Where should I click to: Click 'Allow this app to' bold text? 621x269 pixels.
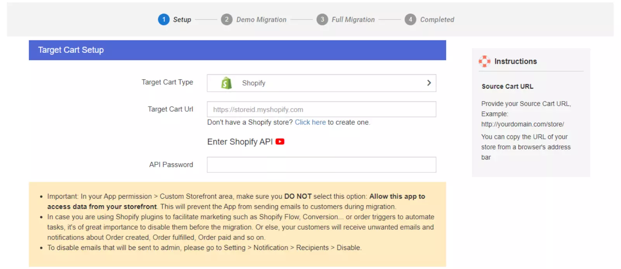[397, 196]
